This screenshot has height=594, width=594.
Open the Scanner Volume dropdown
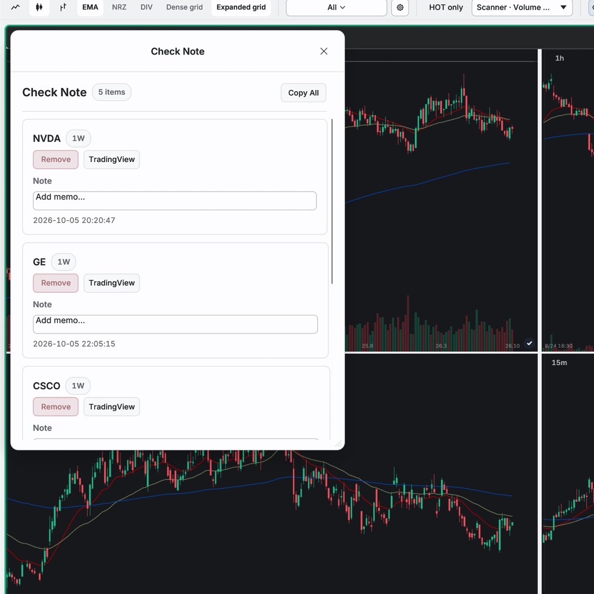522,7
